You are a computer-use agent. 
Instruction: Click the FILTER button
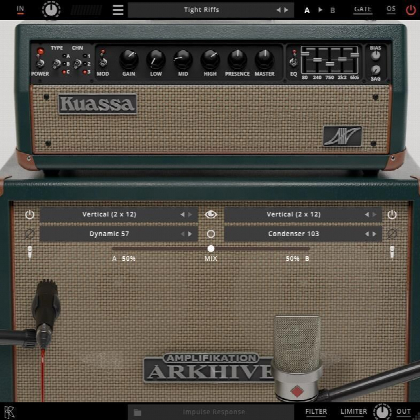click(x=316, y=412)
